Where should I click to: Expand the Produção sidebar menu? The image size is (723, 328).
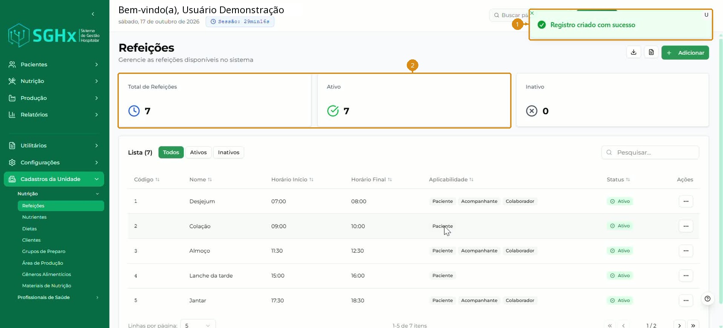pyautogui.click(x=54, y=98)
